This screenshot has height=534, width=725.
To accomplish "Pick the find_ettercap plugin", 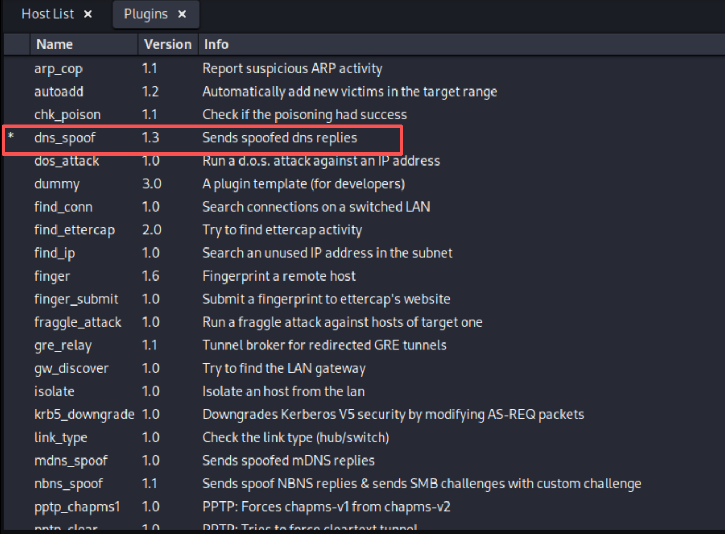I will pos(74,230).
